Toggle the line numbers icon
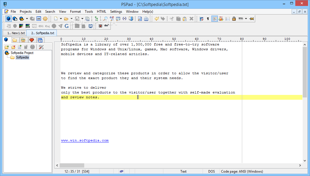The width and height of the screenshot is (310, 176). [227, 19]
